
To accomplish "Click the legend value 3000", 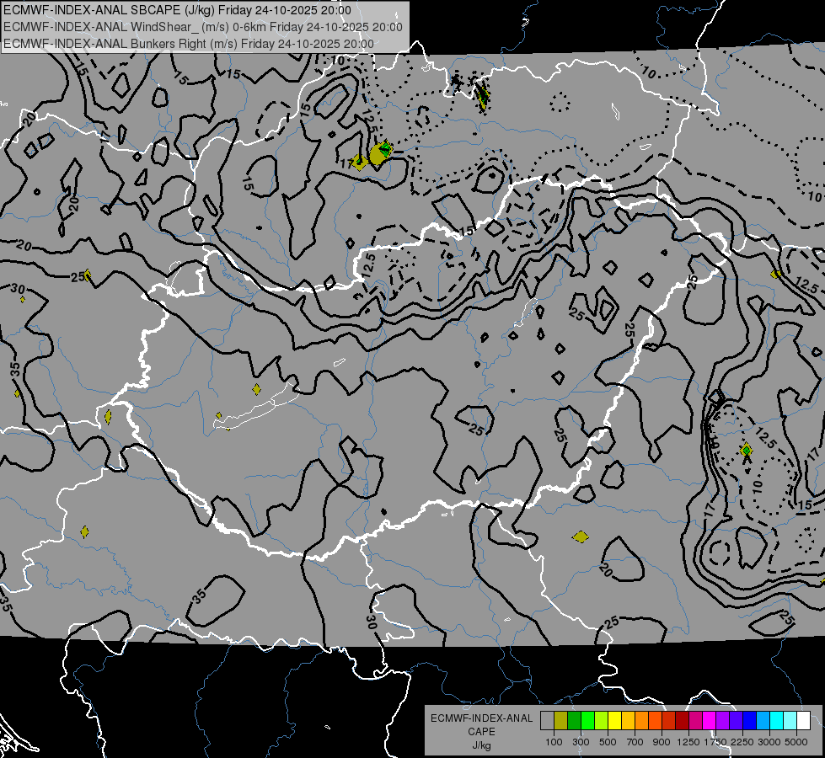I will 769,742.
